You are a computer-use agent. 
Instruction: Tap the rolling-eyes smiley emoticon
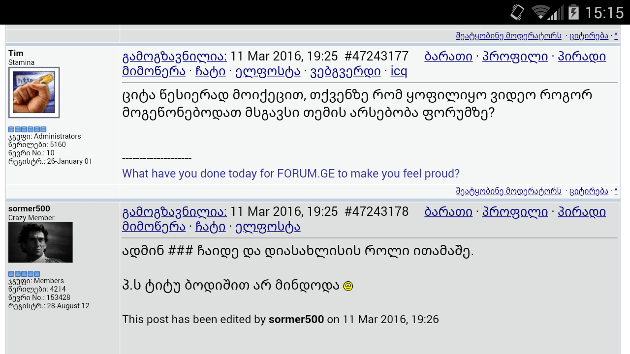pyautogui.click(x=348, y=286)
